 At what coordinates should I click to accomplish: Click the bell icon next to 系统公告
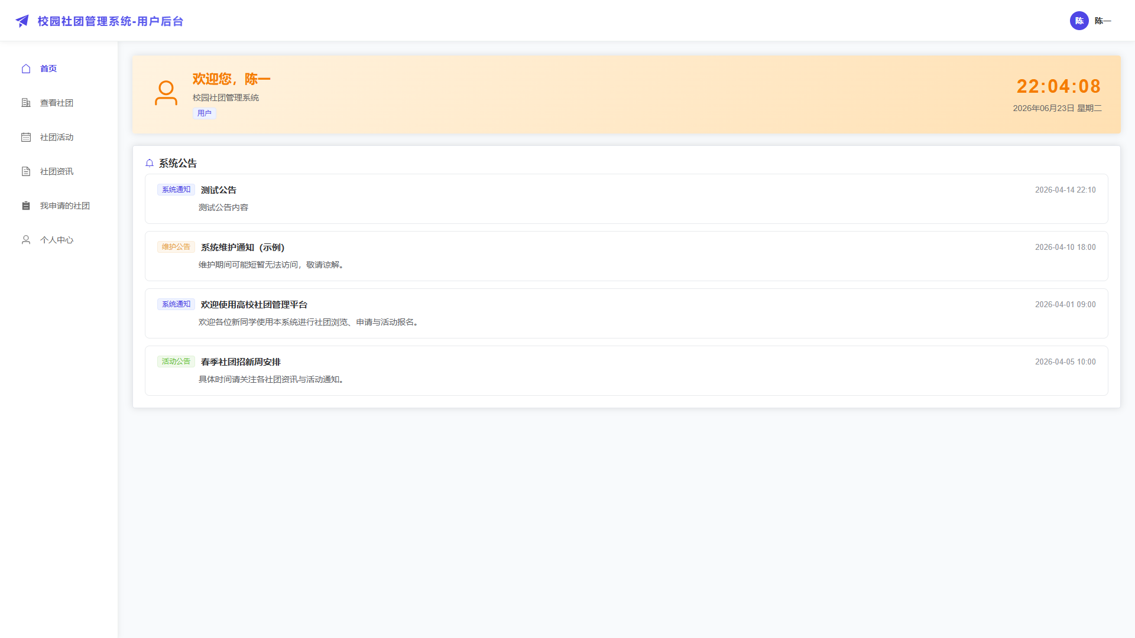coord(150,163)
